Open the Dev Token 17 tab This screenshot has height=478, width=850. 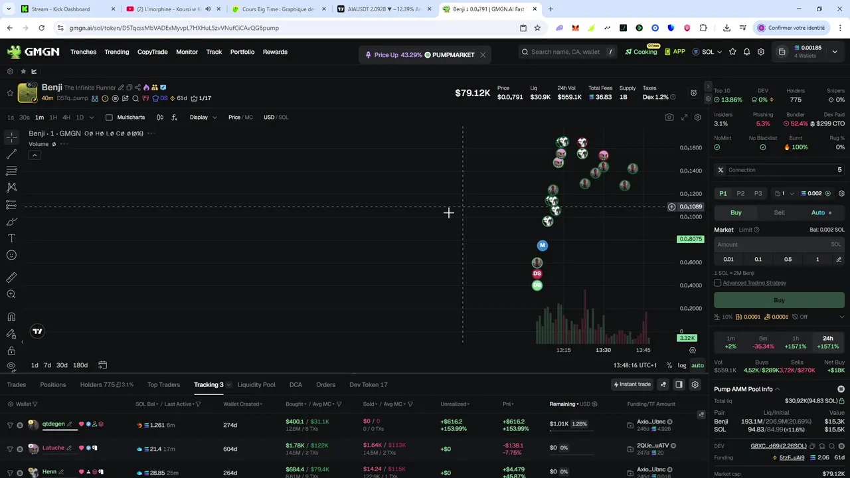[x=368, y=385]
